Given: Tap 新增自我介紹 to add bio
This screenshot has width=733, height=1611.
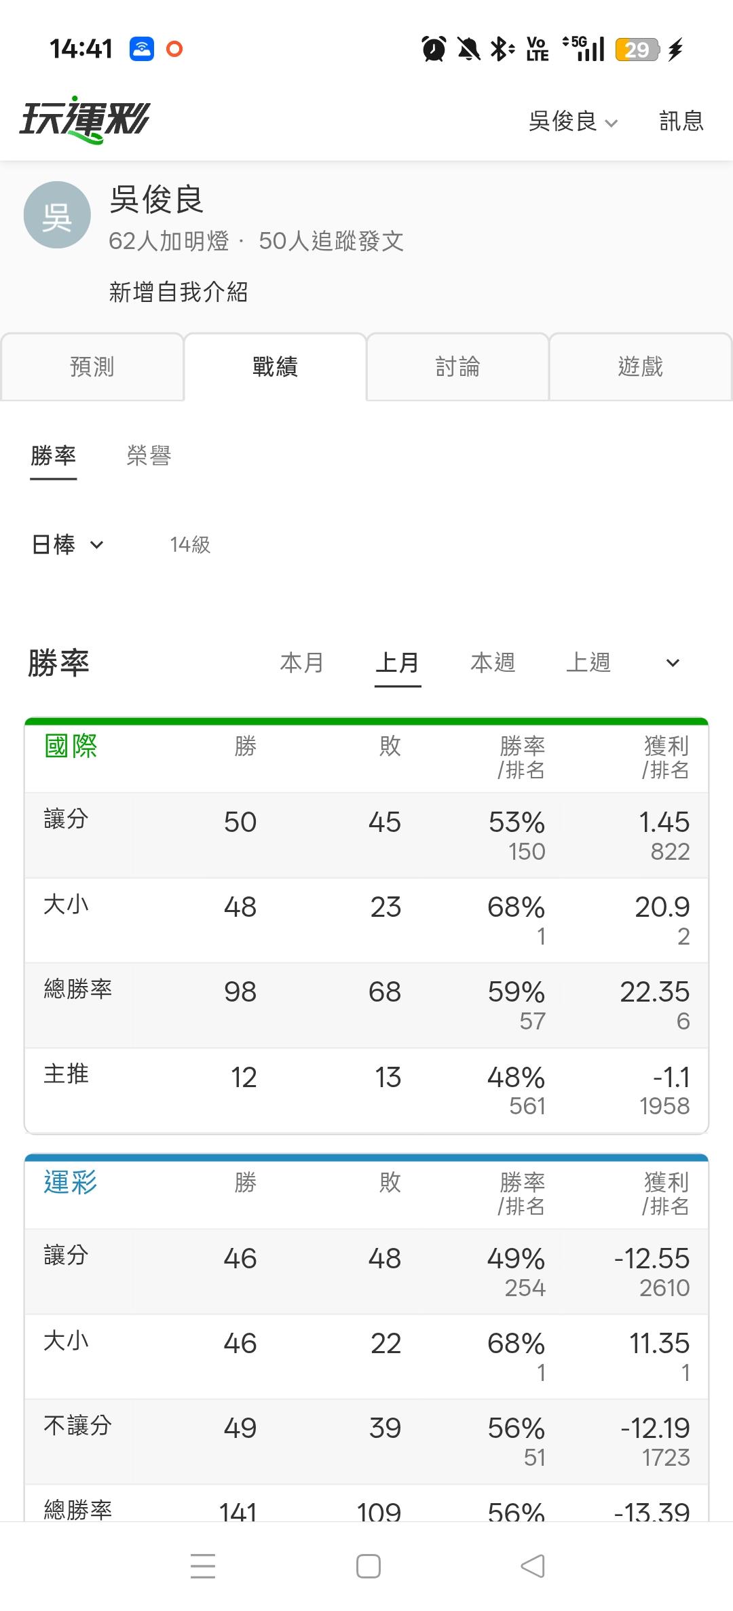Looking at the screenshot, I should click(178, 292).
